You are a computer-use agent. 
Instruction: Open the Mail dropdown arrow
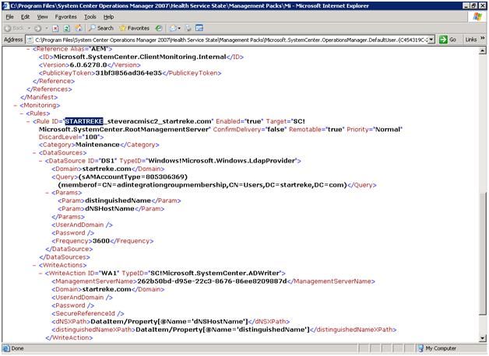pyautogui.click(x=179, y=28)
